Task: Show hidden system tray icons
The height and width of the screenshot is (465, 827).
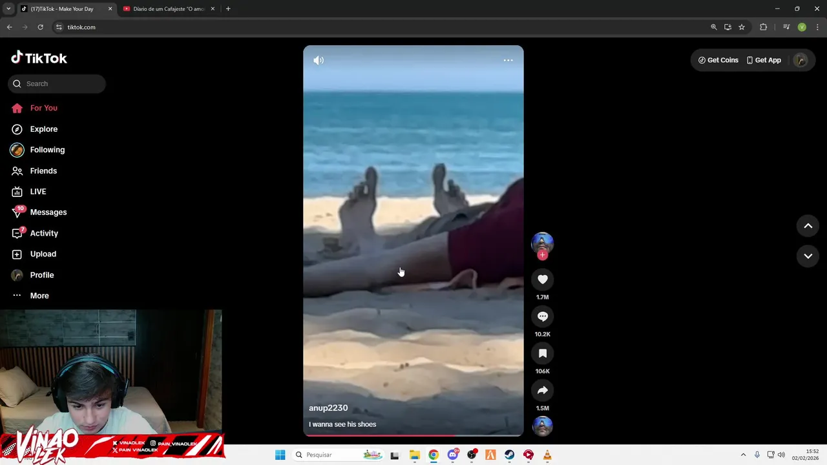Action: pos(743,455)
